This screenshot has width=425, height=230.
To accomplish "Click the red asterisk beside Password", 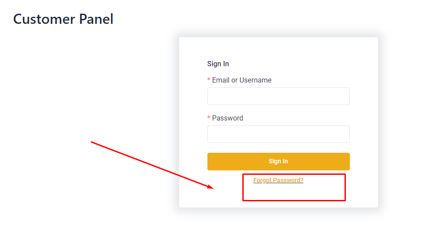I will click(x=209, y=118).
